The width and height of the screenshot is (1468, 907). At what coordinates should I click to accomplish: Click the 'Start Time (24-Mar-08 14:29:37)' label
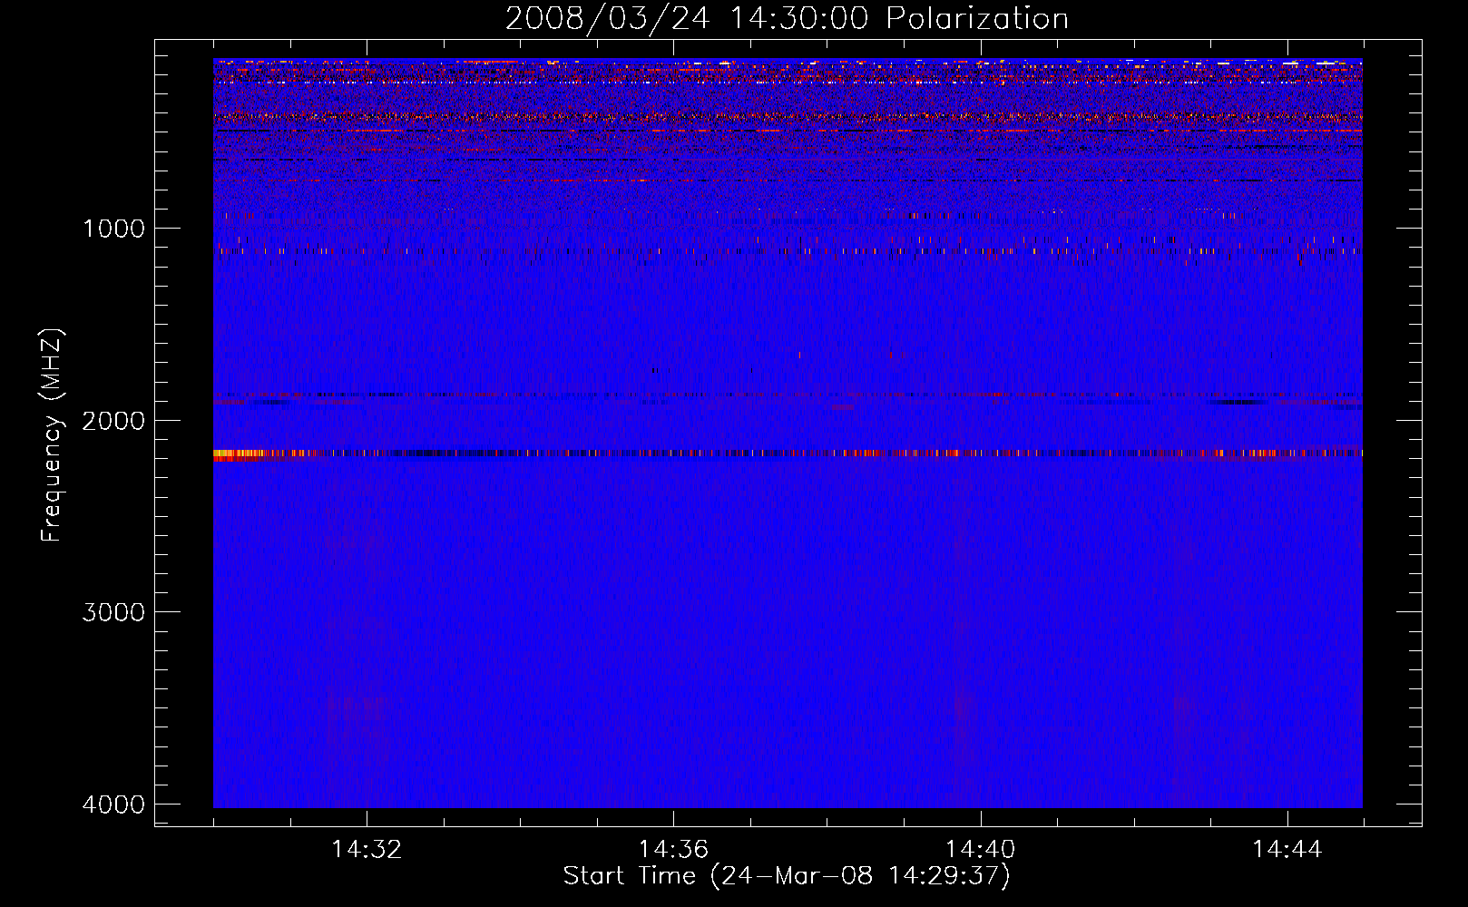click(787, 876)
